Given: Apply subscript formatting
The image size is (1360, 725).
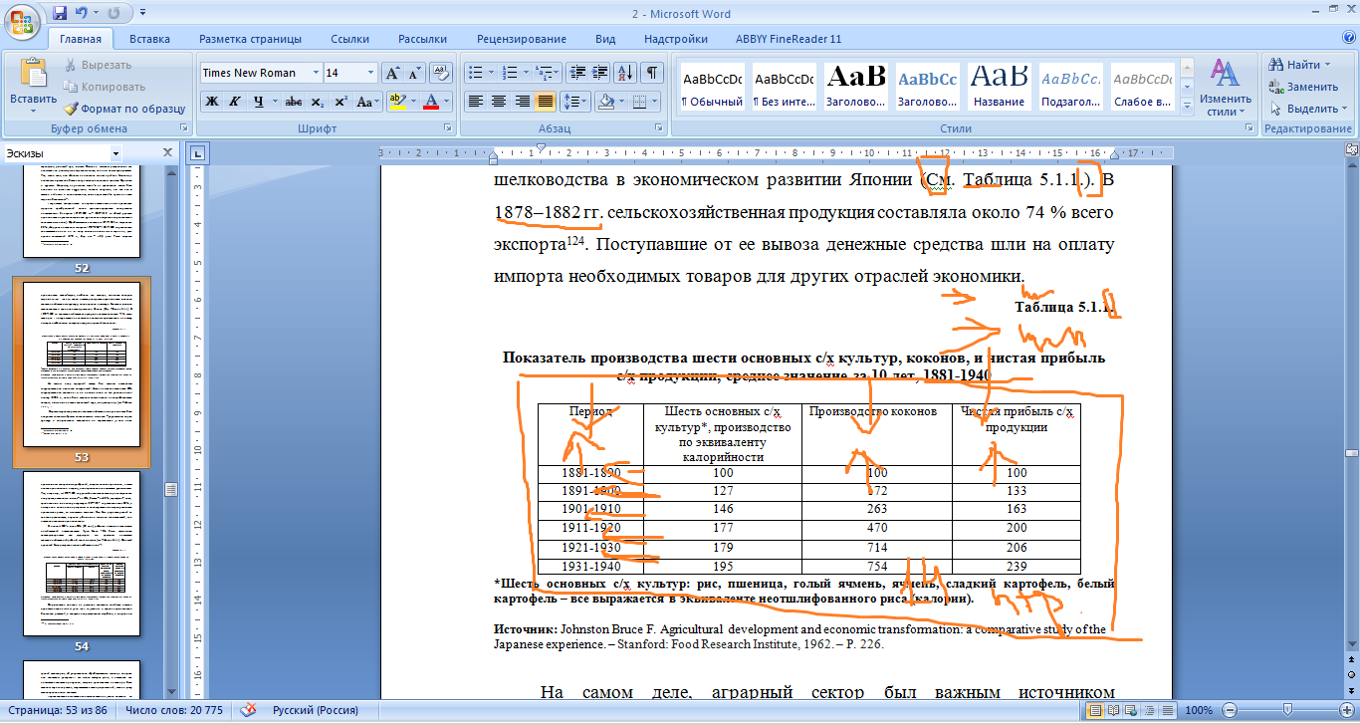Looking at the screenshot, I should [318, 102].
